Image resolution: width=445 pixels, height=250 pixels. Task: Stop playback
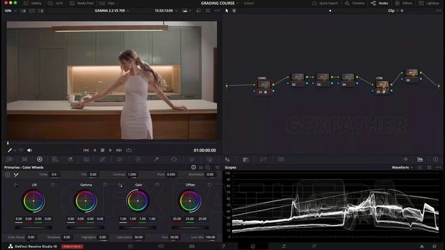102,150
